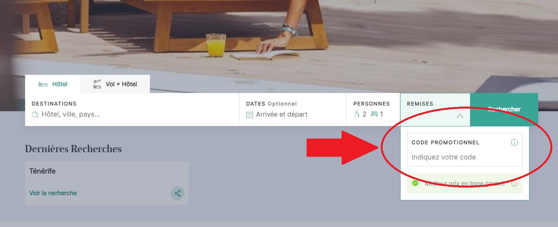Image resolution: width=558 pixels, height=227 pixels.
Task: Select the Ténérife recent search card
Action: coord(107,183)
